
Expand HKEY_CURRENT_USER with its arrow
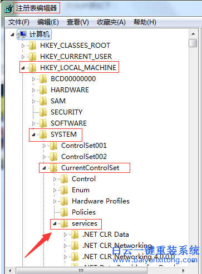point(23,57)
